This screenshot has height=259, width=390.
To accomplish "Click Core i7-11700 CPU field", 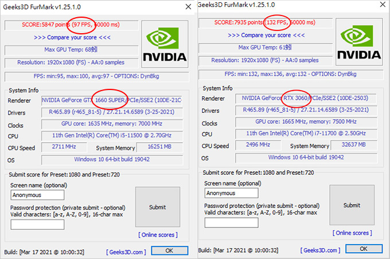I will pyautogui.click(x=306, y=134).
